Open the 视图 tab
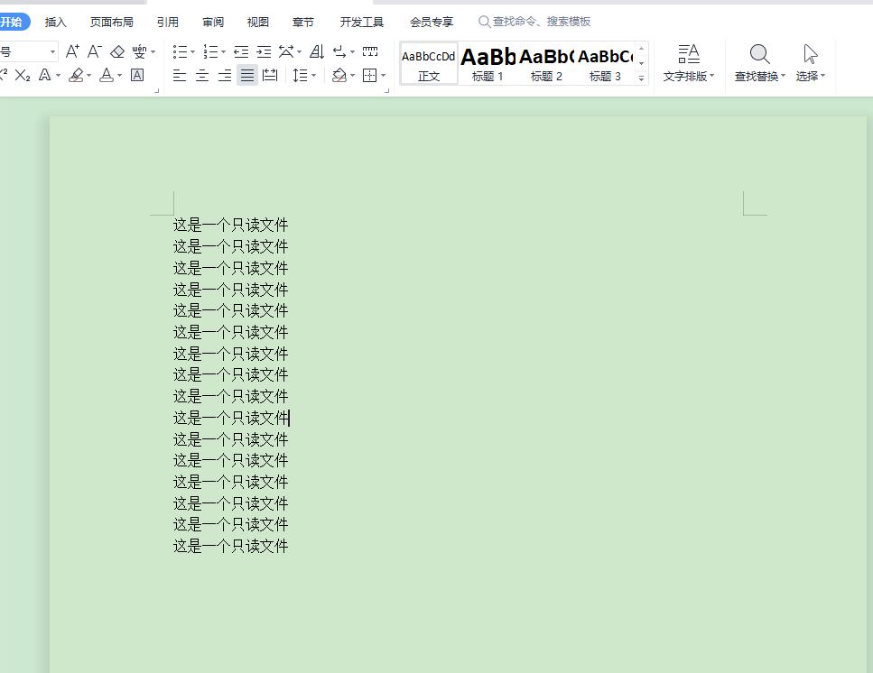The width and height of the screenshot is (873, 673). tap(258, 23)
